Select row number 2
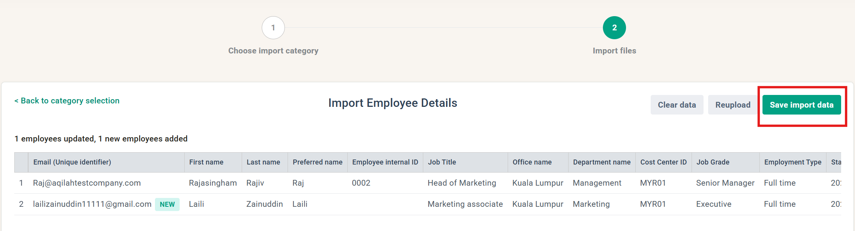 [21, 204]
